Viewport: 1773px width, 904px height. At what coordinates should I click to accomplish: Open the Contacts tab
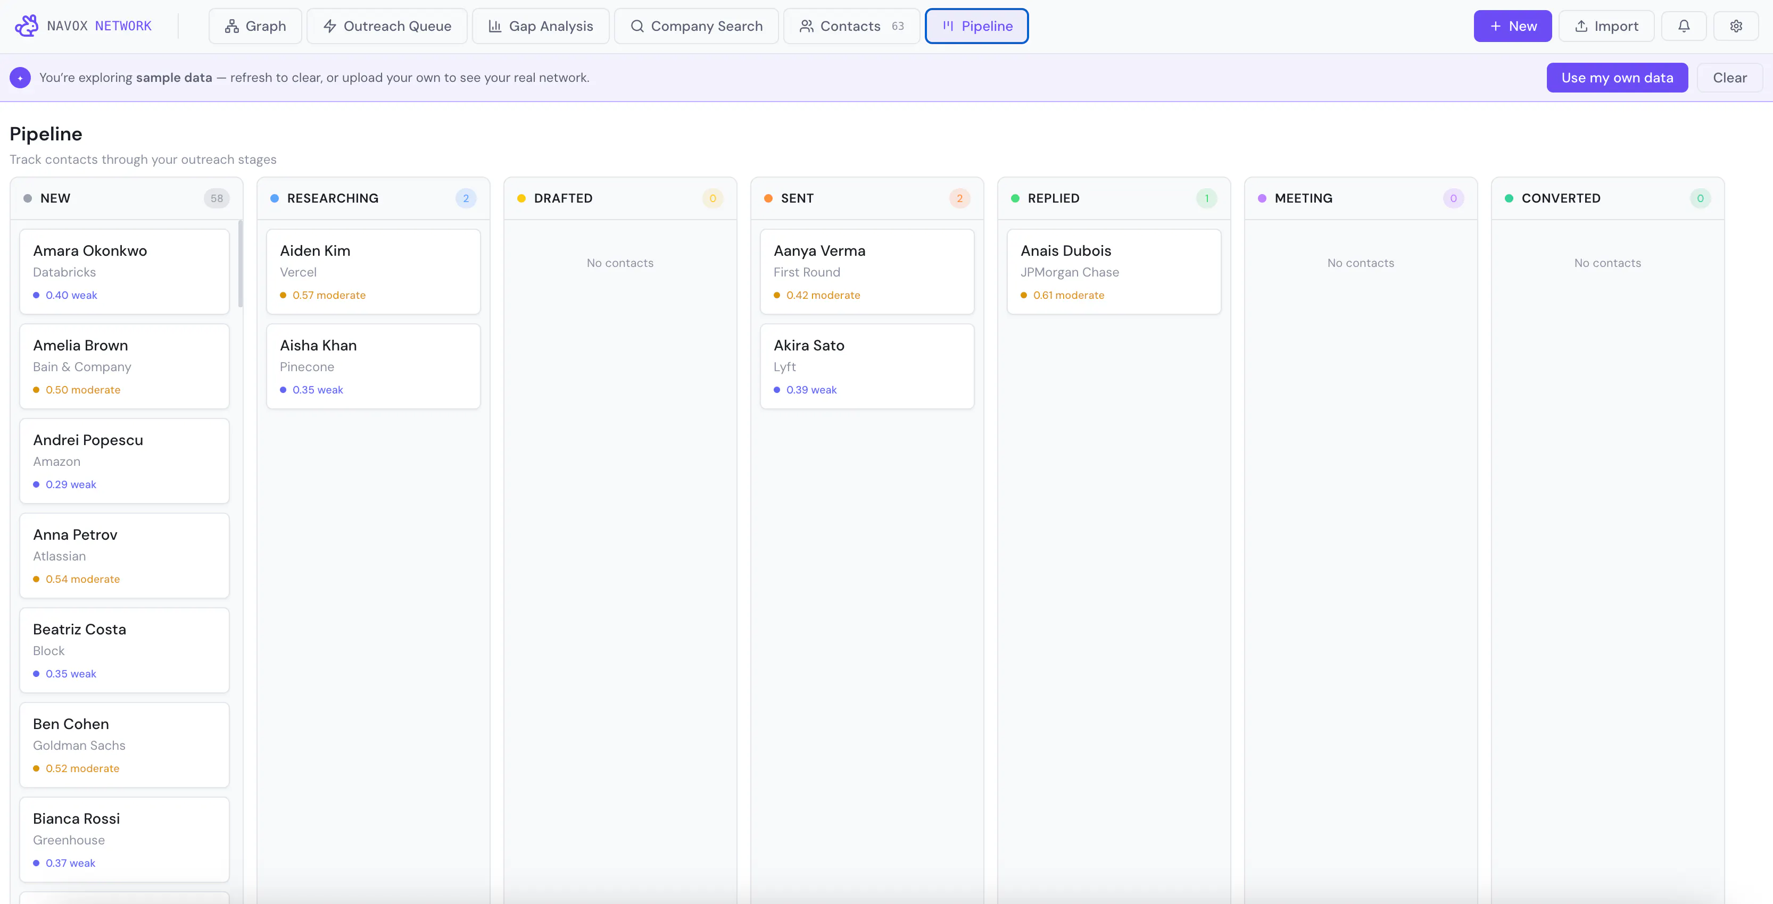click(852, 26)
